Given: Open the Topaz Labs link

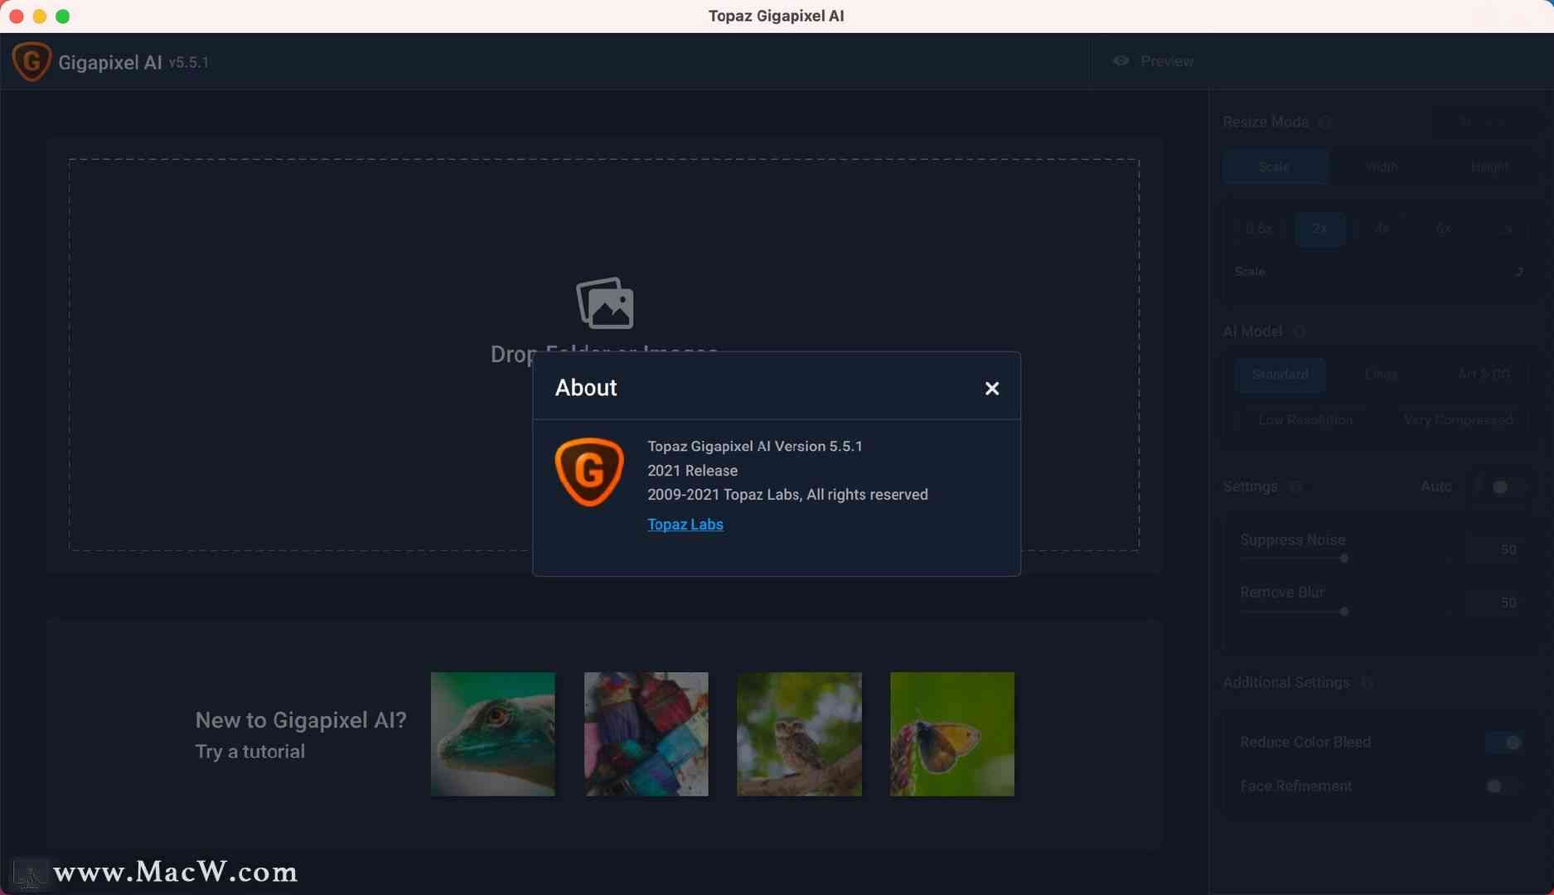Looking at the screenshot, I should point(685,524).
